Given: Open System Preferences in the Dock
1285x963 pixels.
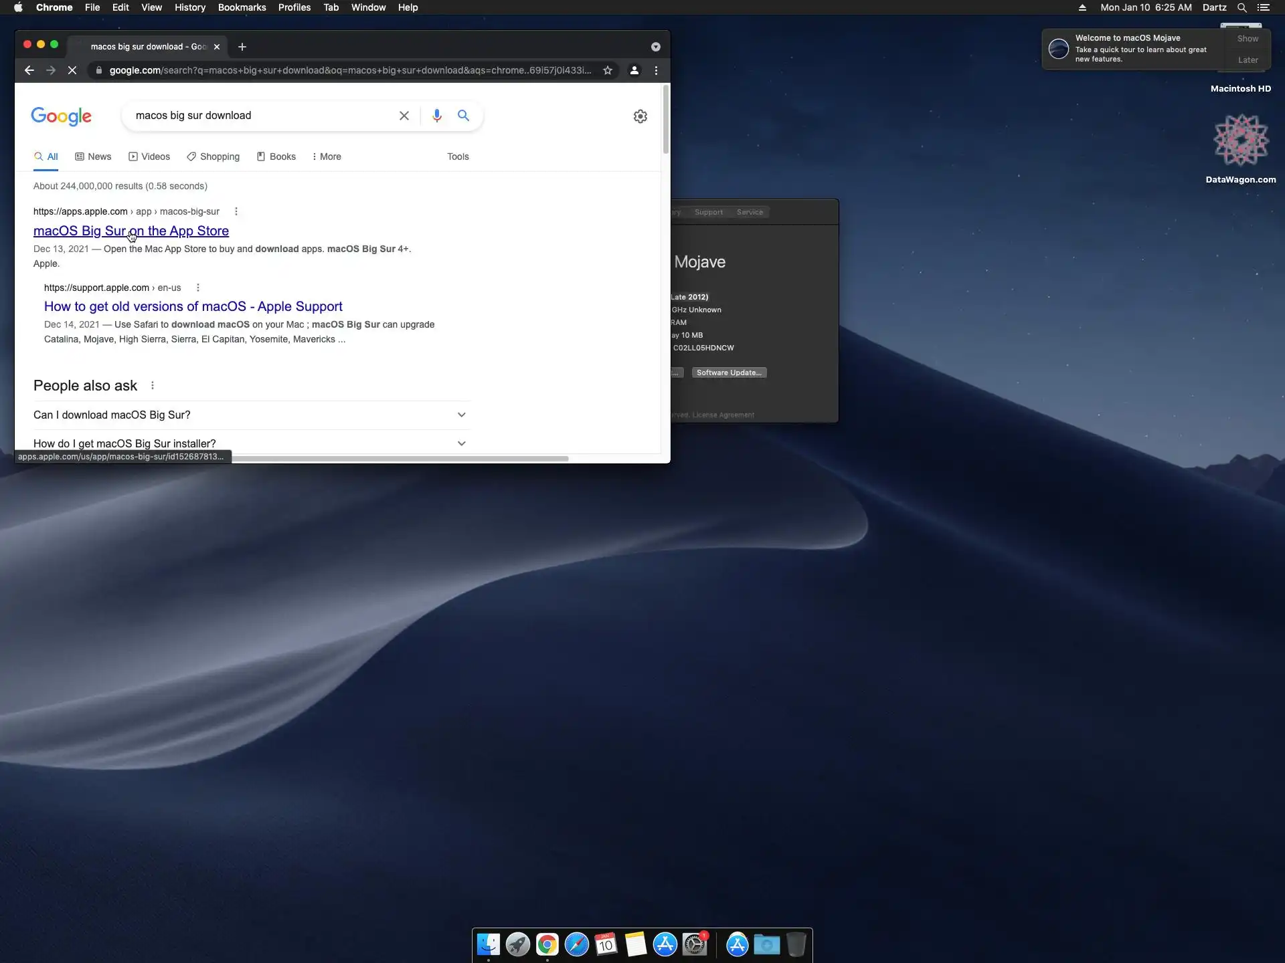Looking at the screenshot, I should [x=695, y=945].
